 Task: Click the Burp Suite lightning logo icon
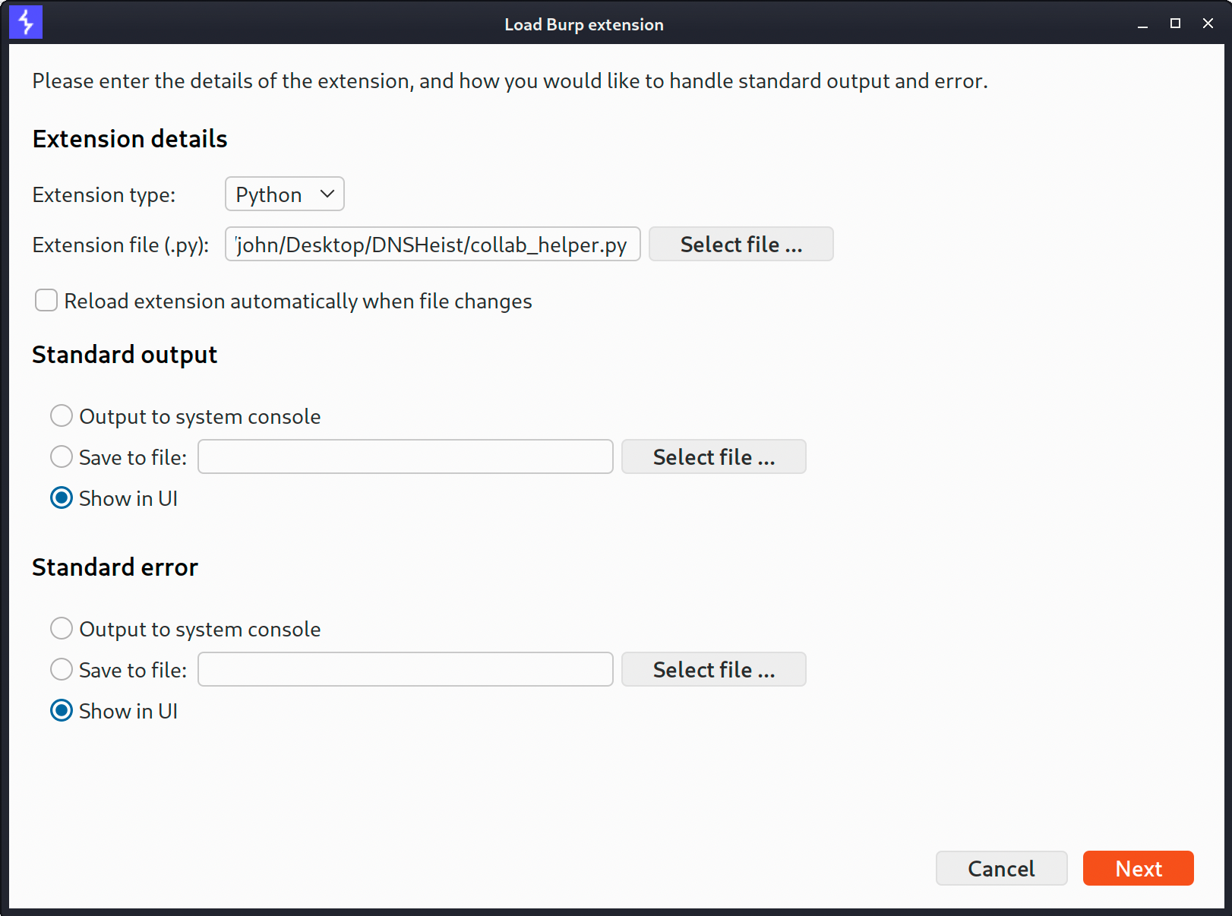(x=26, y=22)
